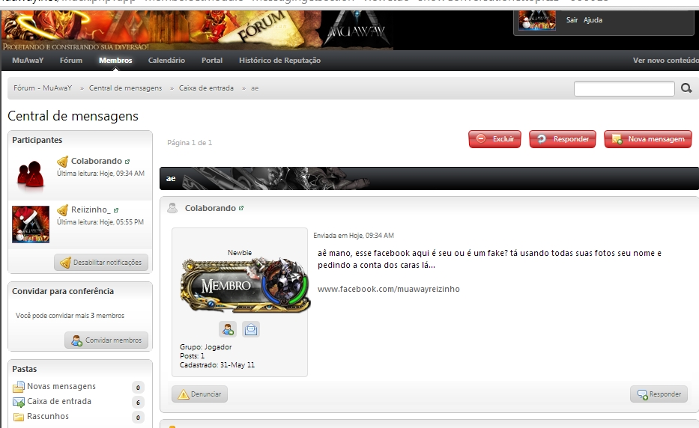Image resolution: width=699 pixels, height=428 pixels.
Task: Focus the forum search input field
Action: [x=623, y=89]
